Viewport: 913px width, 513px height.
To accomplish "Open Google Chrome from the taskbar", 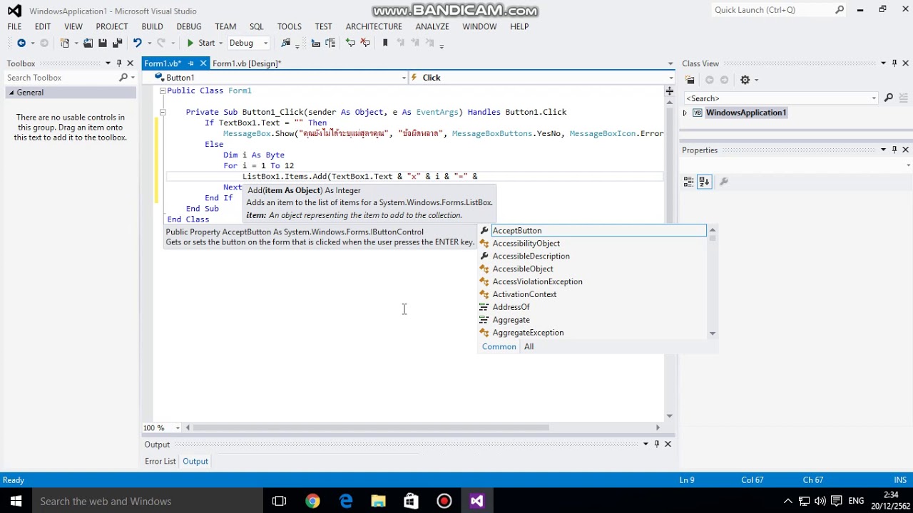I will [x=312, y=501].
